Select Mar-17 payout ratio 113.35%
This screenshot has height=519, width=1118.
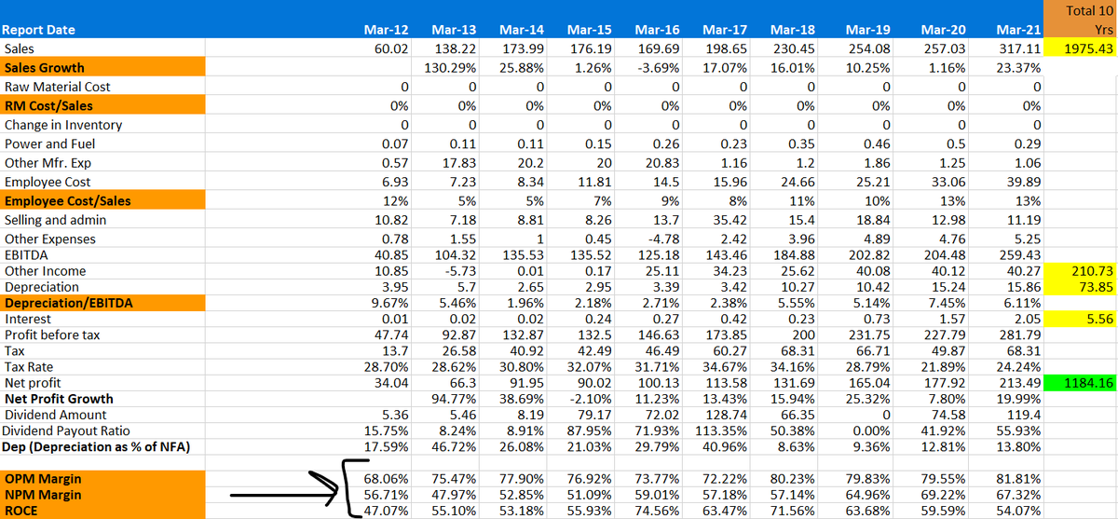(x=722, y=430)
